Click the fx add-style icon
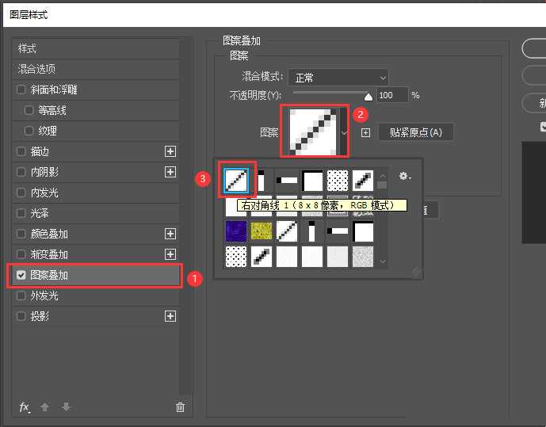This screenshot has width=546, height=427. pyautogui.click(x=25, y=407)
